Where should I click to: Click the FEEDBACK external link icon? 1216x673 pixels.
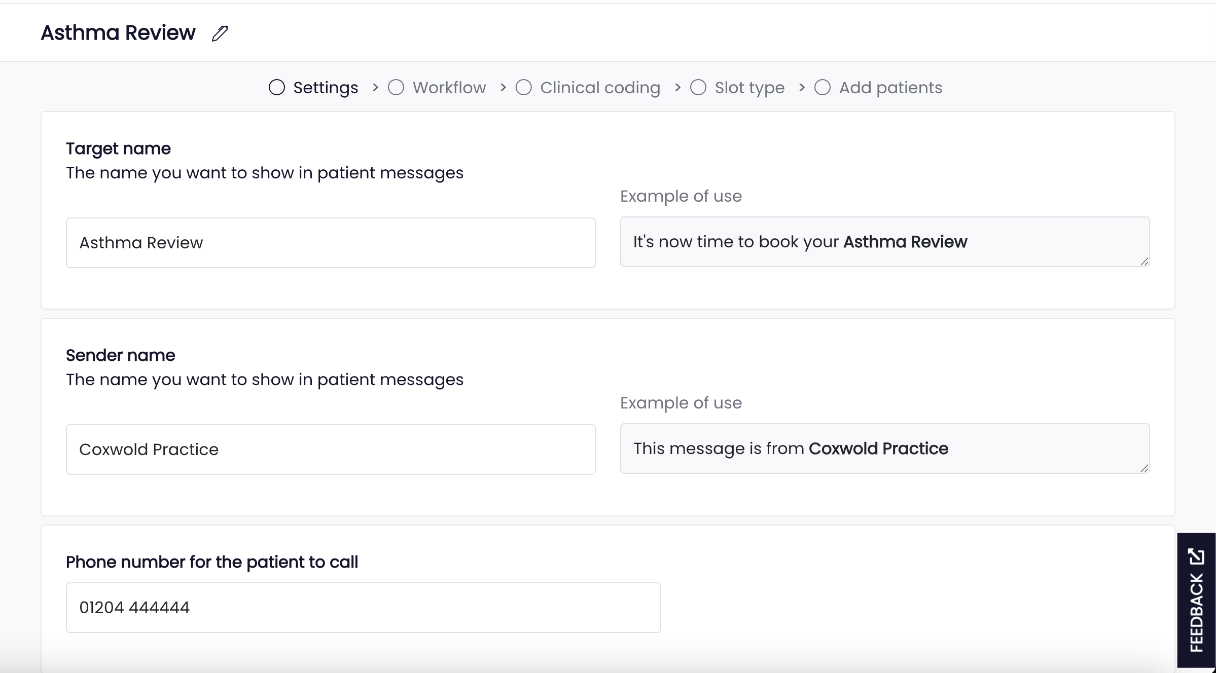pos(1196,556)
